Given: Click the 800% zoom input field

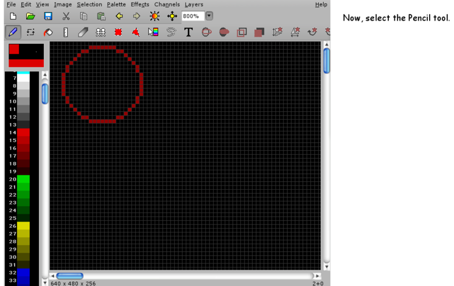Looking at the screenshot, I should pyautogui.click(x=192, y=16).
